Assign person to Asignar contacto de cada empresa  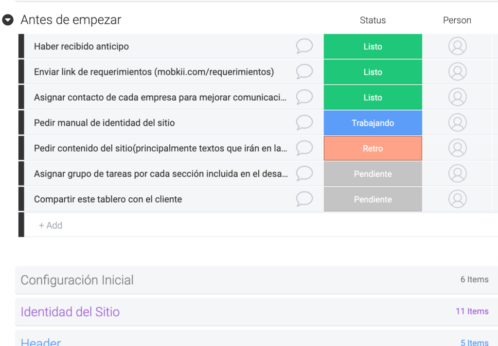click(x=457, y=97)
